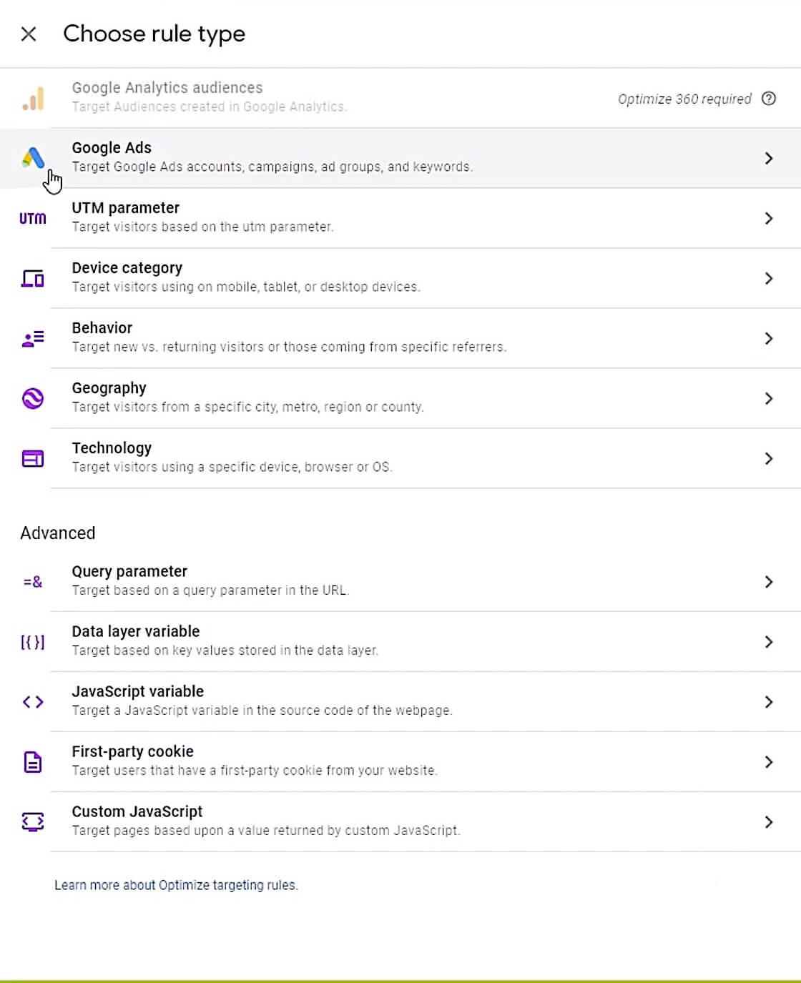Click the Device category icon
This screenshot has height=983, width=801.
33,278
